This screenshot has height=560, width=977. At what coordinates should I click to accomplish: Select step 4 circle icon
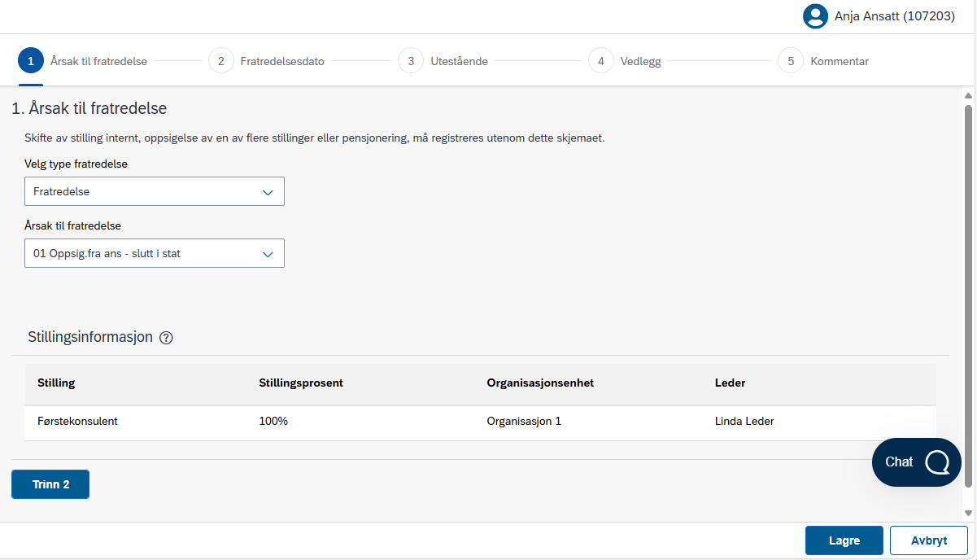coord(600,61)
